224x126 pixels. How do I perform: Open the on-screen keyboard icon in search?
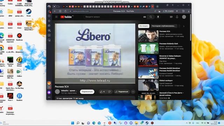(x=145, y=17)
